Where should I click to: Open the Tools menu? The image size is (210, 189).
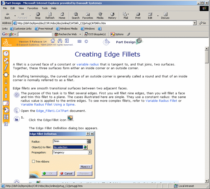coord(45,8)
